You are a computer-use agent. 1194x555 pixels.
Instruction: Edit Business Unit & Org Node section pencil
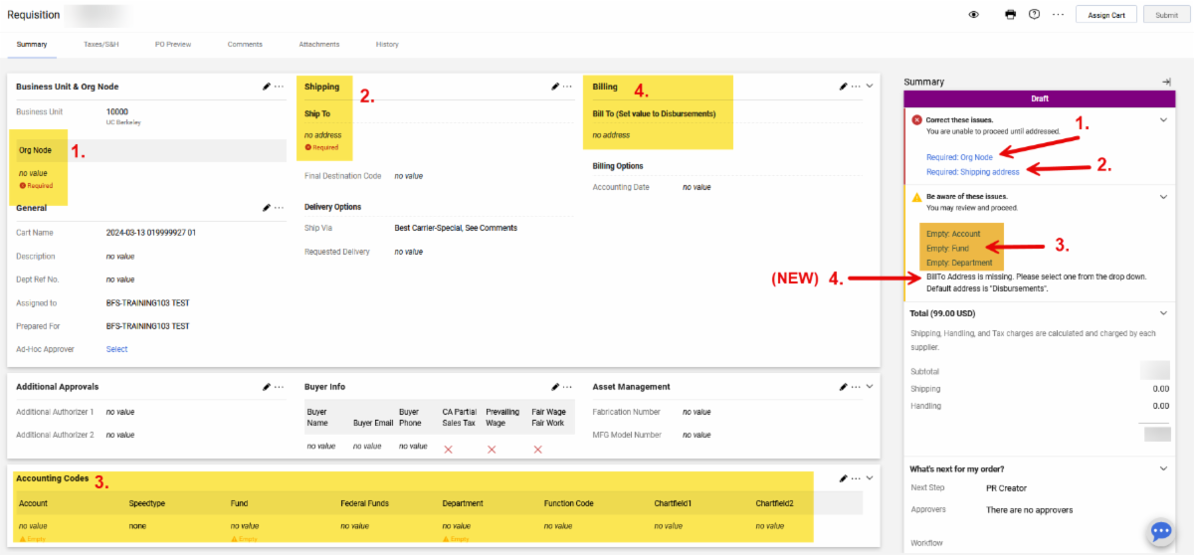tap(267, 87)
